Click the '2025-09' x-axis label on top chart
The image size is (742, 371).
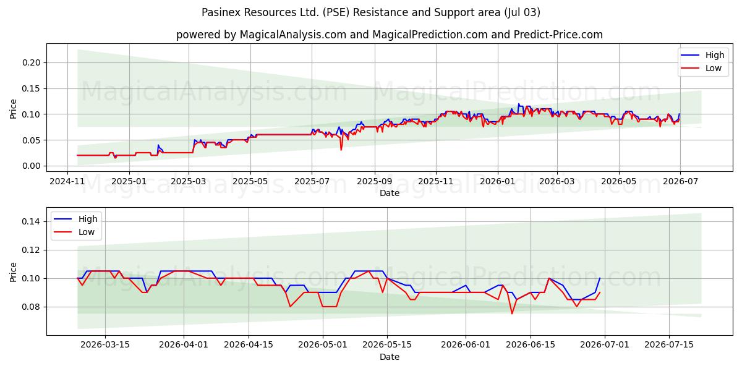[x=374, y=181]
